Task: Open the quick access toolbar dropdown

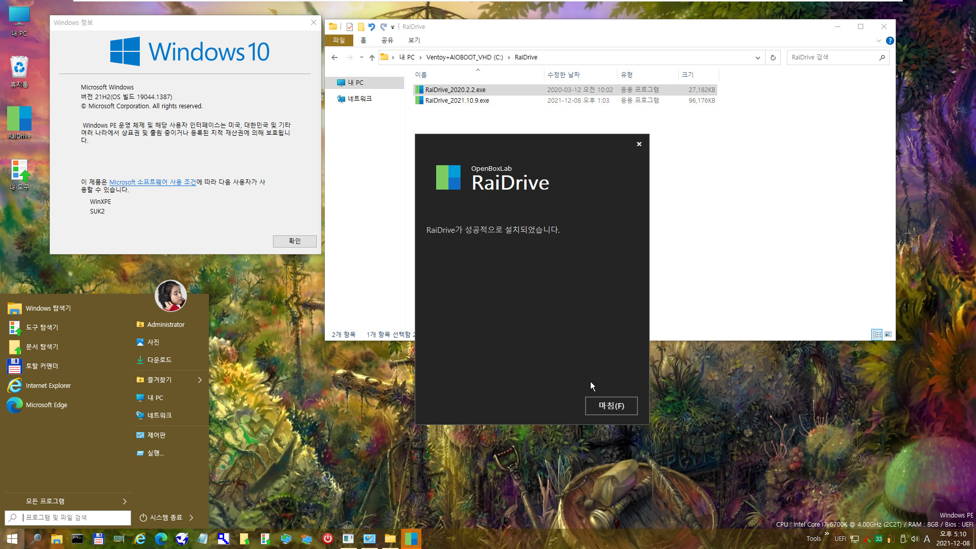Action: [x=392, y=27]
